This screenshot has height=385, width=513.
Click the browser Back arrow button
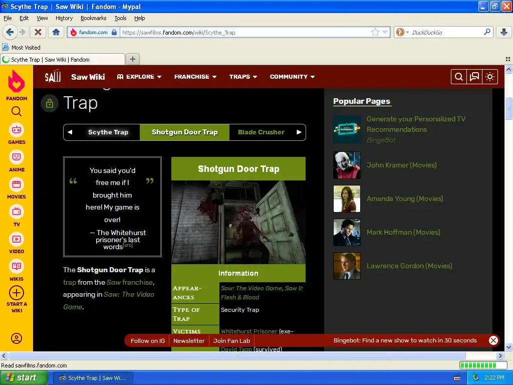[x=10, y=32]
